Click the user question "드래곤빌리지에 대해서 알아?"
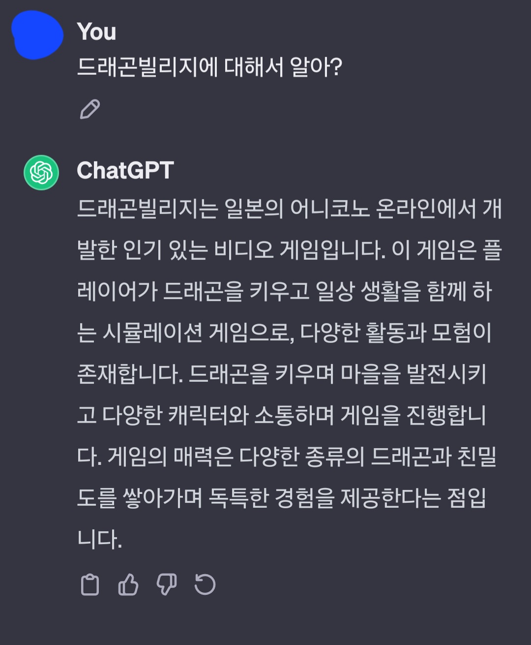Image resolution: width=531 pixels, height=645 pixels. (x=209, y=66)
